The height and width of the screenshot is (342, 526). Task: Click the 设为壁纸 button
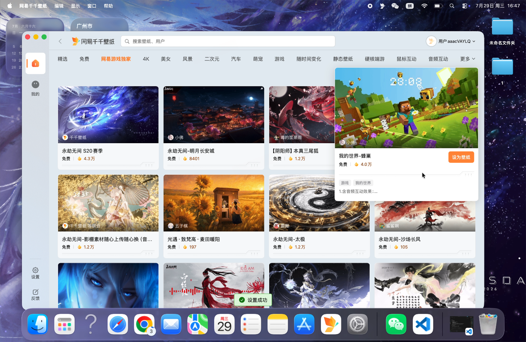coord(461,157)
